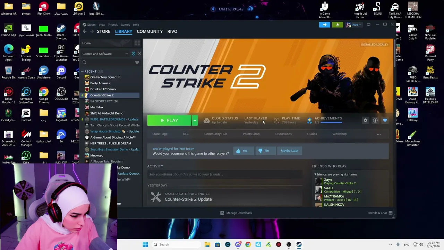The image size is (444, 250).
Task: Open the DLC link
Action: 186,134
